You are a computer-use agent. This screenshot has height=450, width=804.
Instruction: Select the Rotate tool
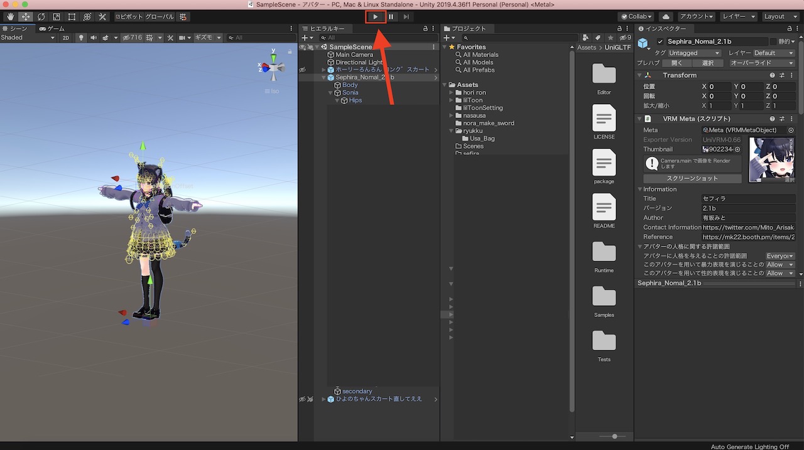(x=41, y=16)
